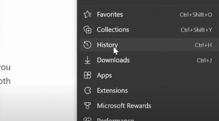Select Extensions in the browser menu
The width and height of the screenshot is (219, 121).
(x=148, y=90)
